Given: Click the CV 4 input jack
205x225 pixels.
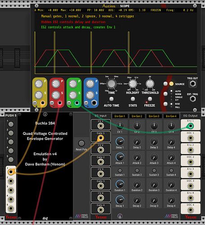Looking at the screenshot, I should [100, 198].
